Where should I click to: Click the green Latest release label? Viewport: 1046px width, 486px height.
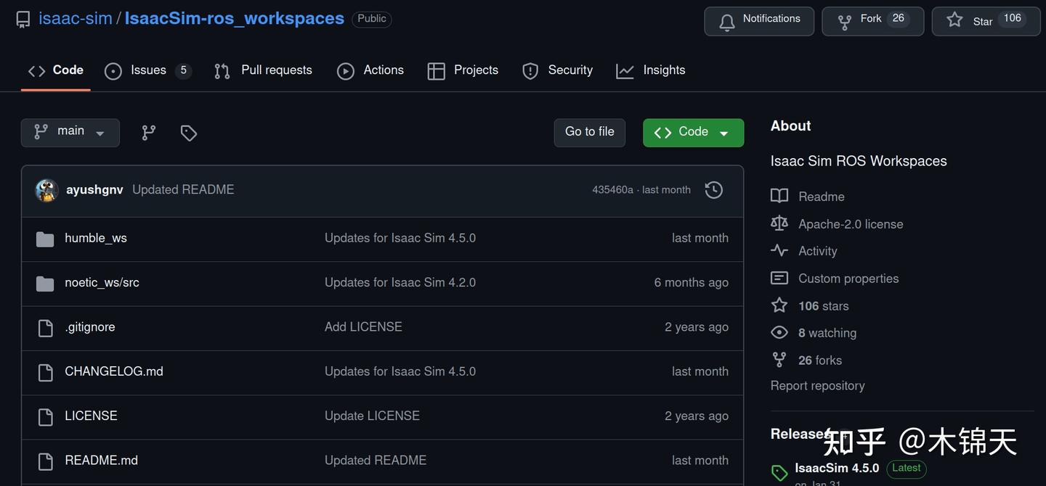(907, 469)
